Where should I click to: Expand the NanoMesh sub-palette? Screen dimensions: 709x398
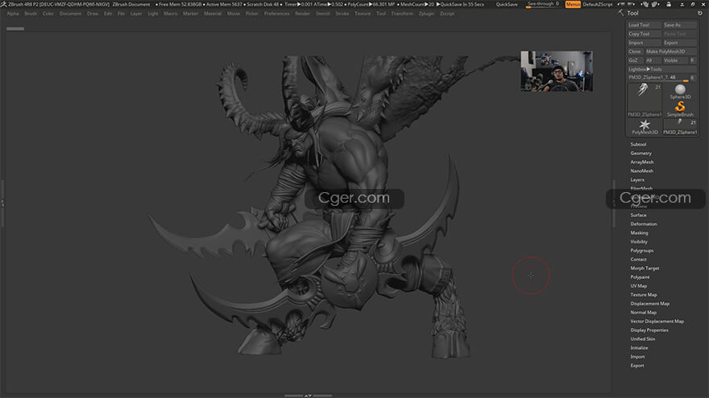click(x=641, y=171)
